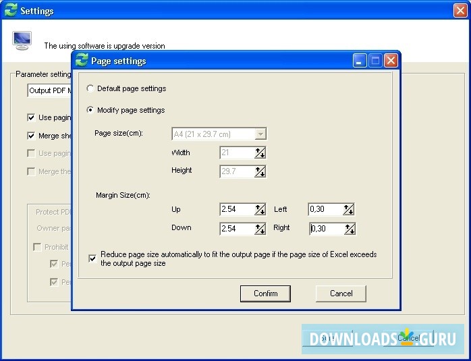Click the Page size(cm) label

tap(119, 133)
